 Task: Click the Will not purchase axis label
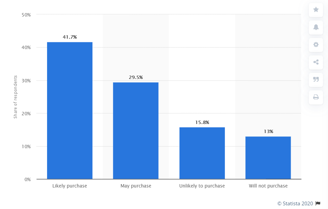point(268,186)
